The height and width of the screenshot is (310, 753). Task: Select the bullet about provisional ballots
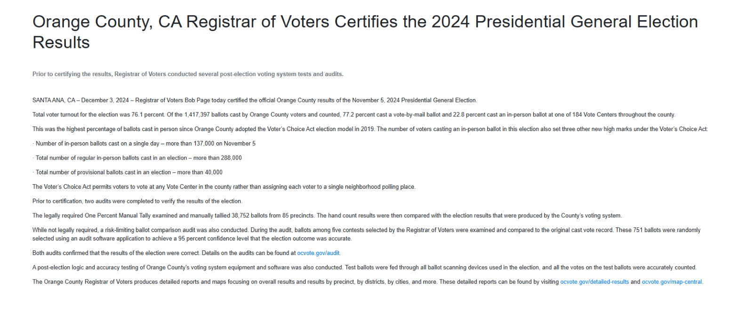tap(129, 172)
